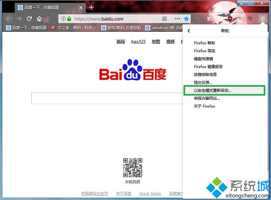Open a new tab with plus button
This screenshot has height=200, width=271.
[91, 8]
